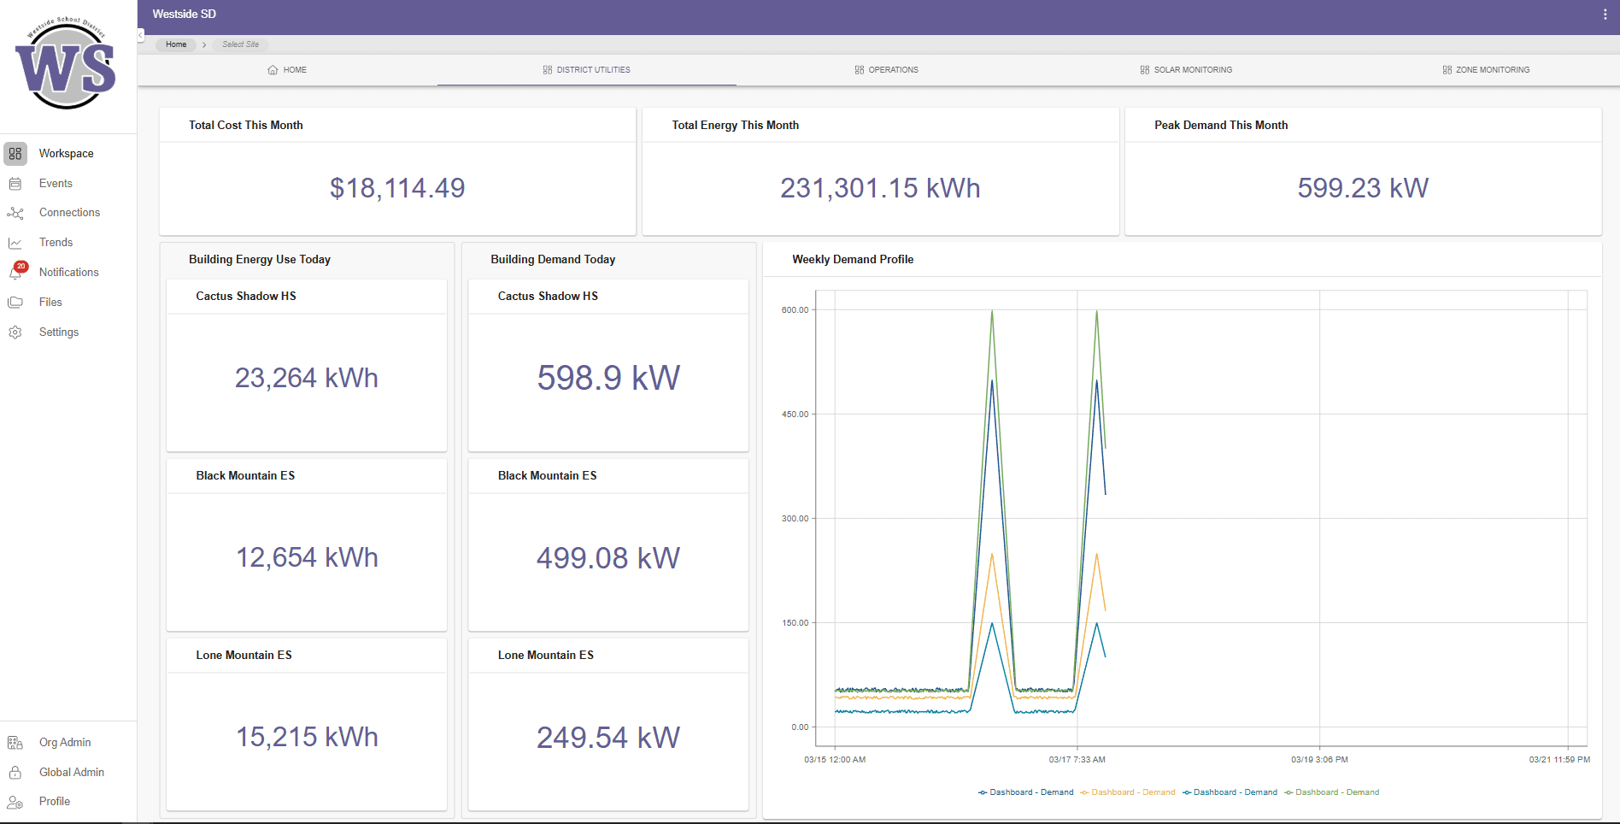Toggle the orange Dashboard - Demand legend series
Viewport: 1620px width, 824px height.
click(1128, 792)
